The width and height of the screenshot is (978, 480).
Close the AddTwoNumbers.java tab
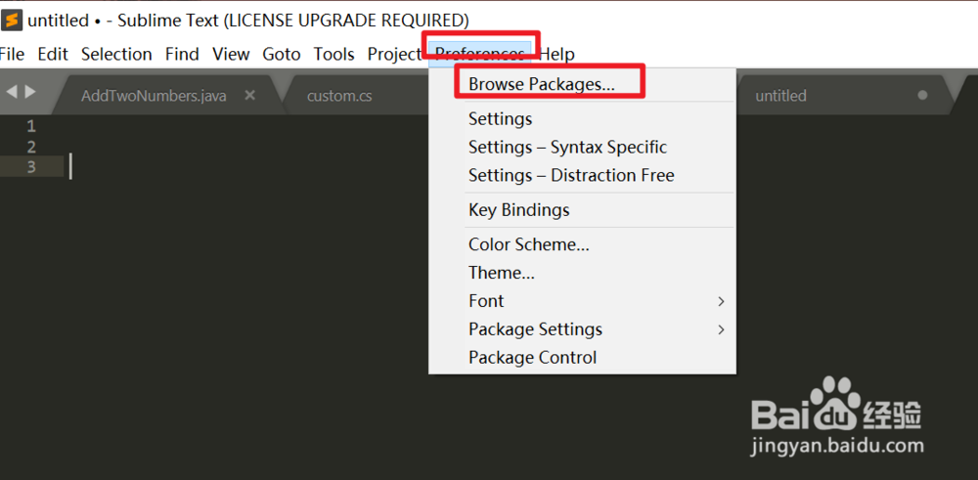coord(249,95)
